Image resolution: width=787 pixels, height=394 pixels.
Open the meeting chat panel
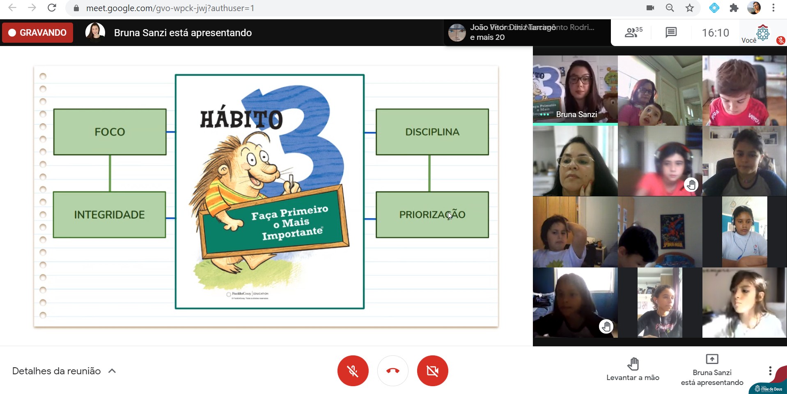pyautogui.click(x=671, y=32)
